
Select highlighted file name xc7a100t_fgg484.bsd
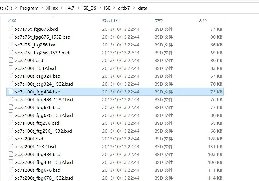coord(38,92)
